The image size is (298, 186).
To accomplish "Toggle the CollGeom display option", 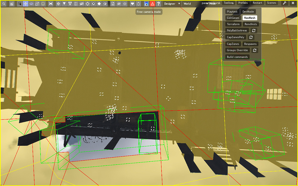I will 233,18.
